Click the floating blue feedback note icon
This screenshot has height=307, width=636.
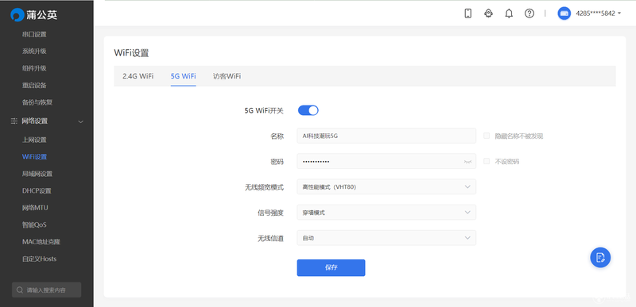(x=600, y=257)
